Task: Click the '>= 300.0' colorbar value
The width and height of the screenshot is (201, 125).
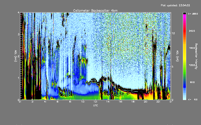Action: click(x=193, y=14)
